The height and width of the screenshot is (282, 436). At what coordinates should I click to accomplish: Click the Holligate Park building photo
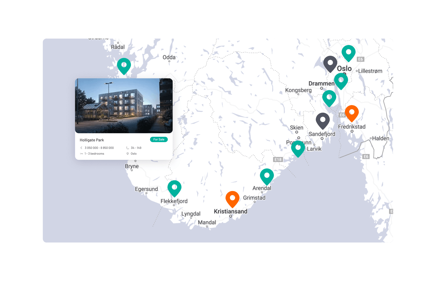coord(124,106)
